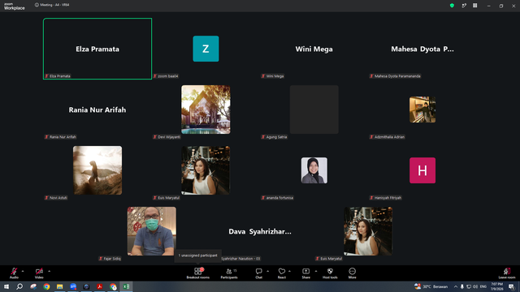
Task: Click the Z avatar of zoom baa04
Action: coord(206,49)
